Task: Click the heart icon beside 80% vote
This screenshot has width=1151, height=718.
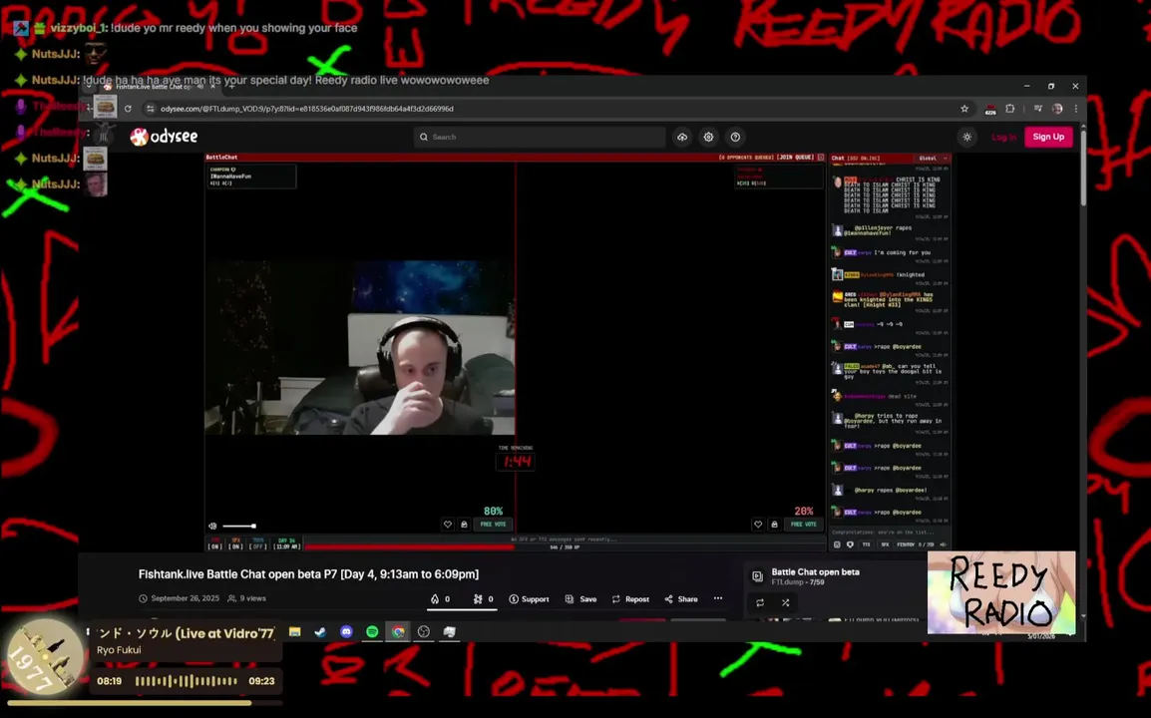Action: [448, 525]
